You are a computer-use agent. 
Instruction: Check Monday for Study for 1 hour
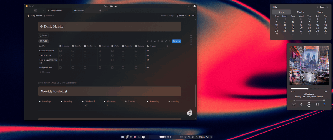click(x=61, y=68)
